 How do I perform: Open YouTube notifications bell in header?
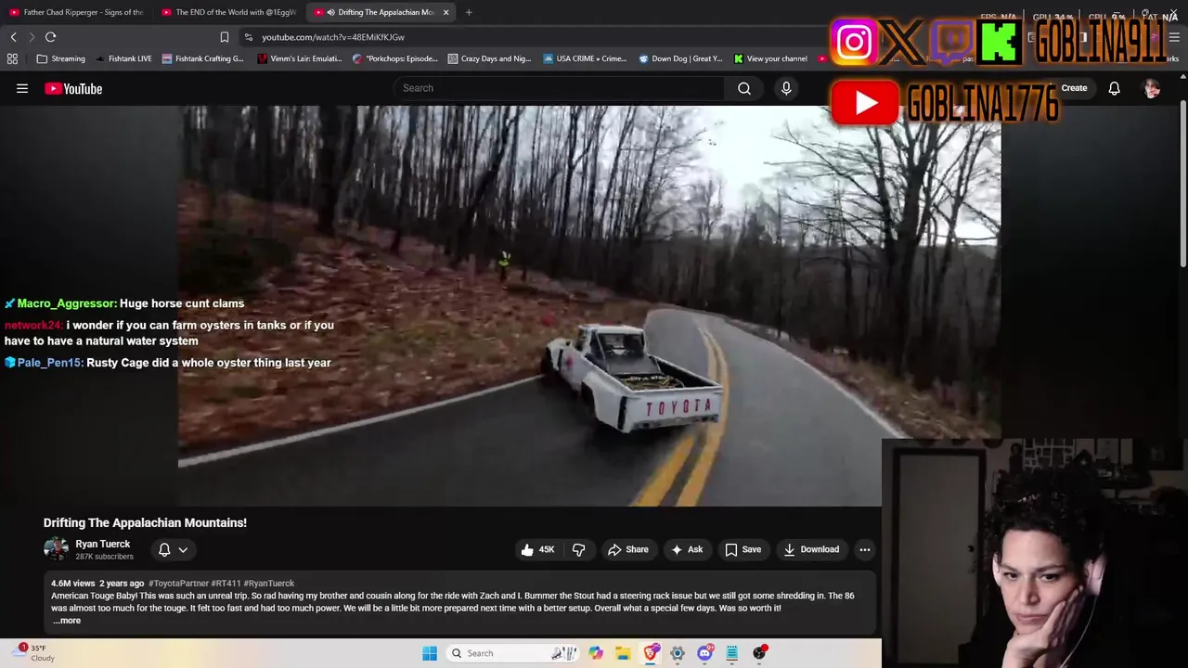click(1114, 88)
